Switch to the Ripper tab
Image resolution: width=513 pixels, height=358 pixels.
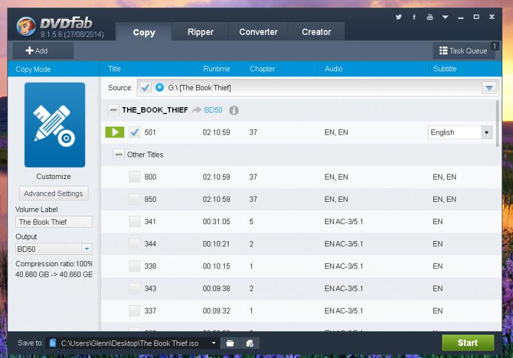tap(200, 32)
